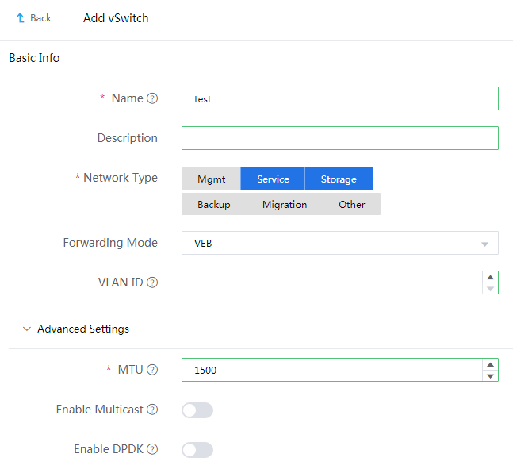Select the Mgmt network type
The image size is (513, 473).
(211, 179)
